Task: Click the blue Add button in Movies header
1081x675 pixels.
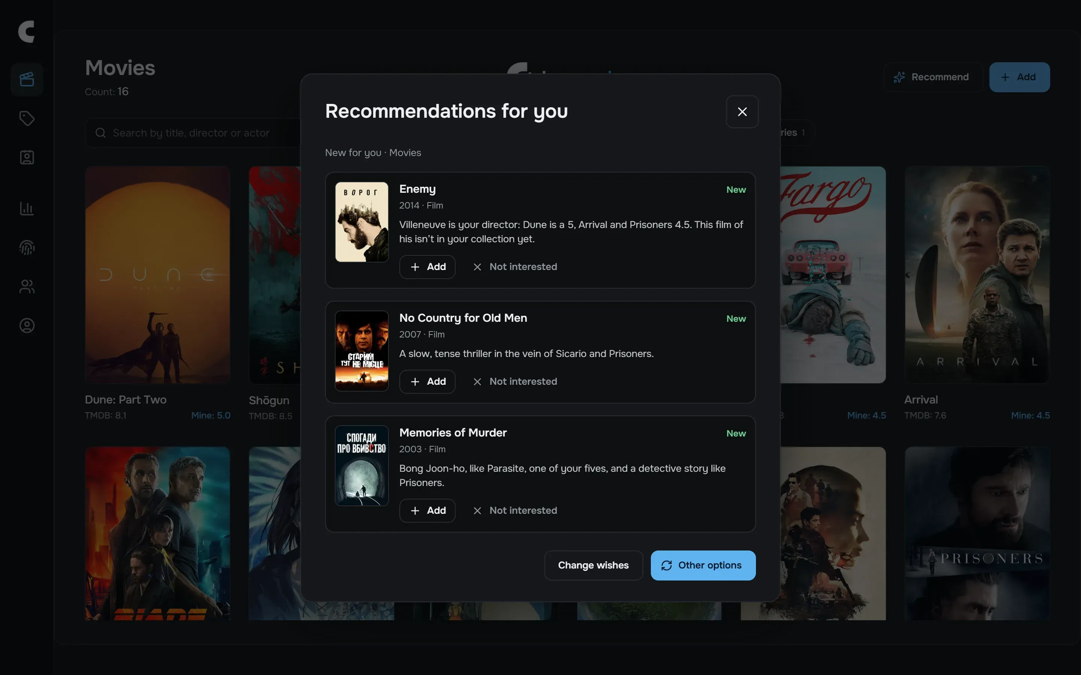Action: [x=1019, y=77]
